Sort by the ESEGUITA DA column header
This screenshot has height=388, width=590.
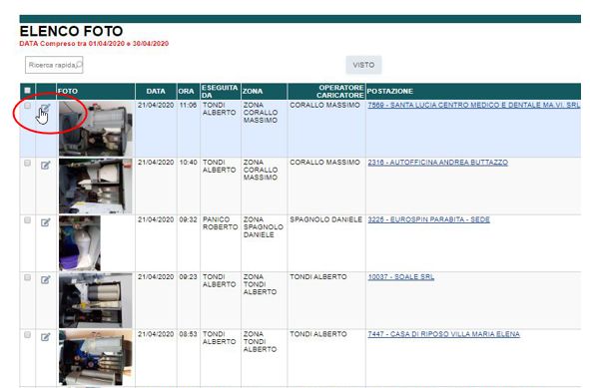220,92
